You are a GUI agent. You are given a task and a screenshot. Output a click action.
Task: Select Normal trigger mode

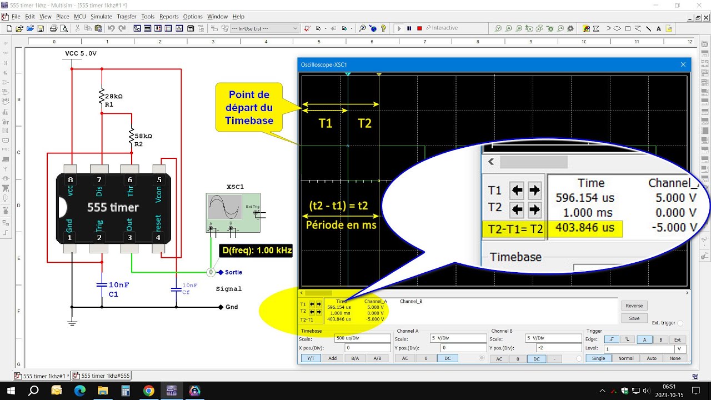[625, 358]
